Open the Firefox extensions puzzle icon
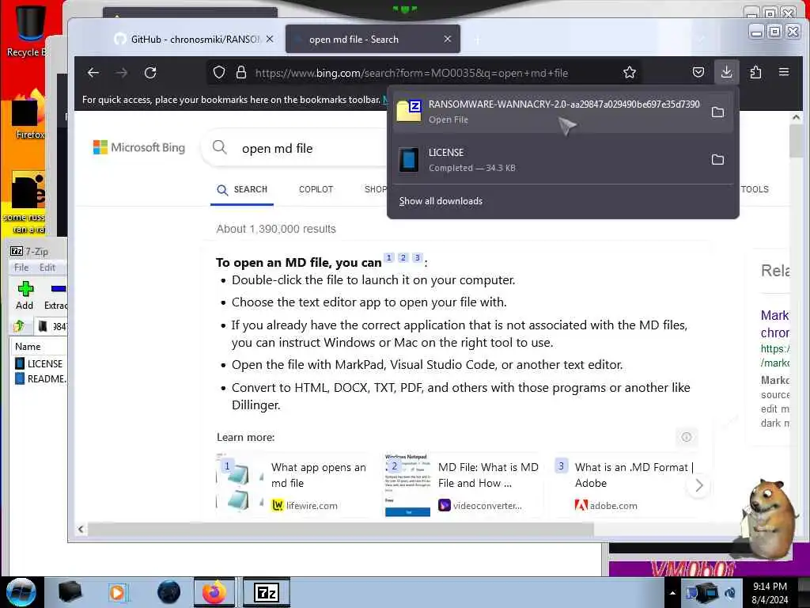Image resolution: width=810 pixels, height=608 pixels. (x=755, y=72)
